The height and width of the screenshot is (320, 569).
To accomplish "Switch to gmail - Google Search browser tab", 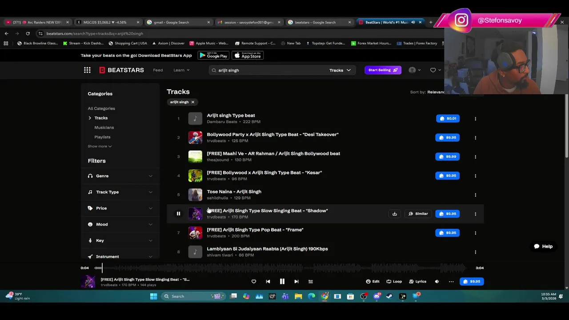I will click(178, 22).
